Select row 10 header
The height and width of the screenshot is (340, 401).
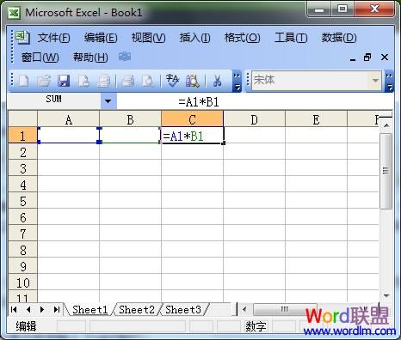tap(23, 282)
